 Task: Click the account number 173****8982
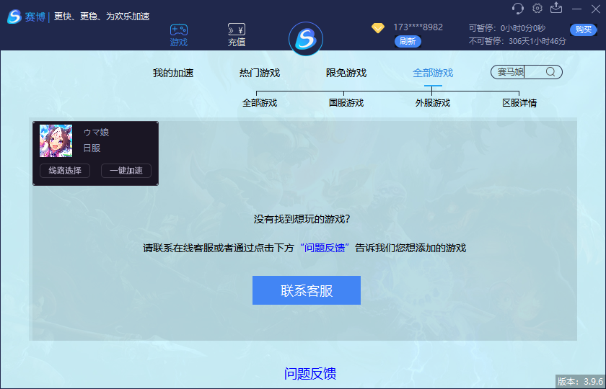[x=418, y=27]
